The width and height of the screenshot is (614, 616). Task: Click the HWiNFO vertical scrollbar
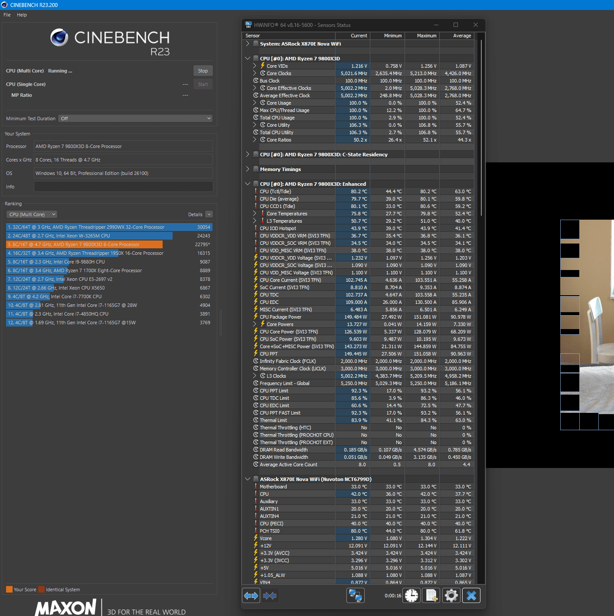point(481,128)
